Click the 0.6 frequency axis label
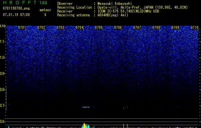 [3, 122]
